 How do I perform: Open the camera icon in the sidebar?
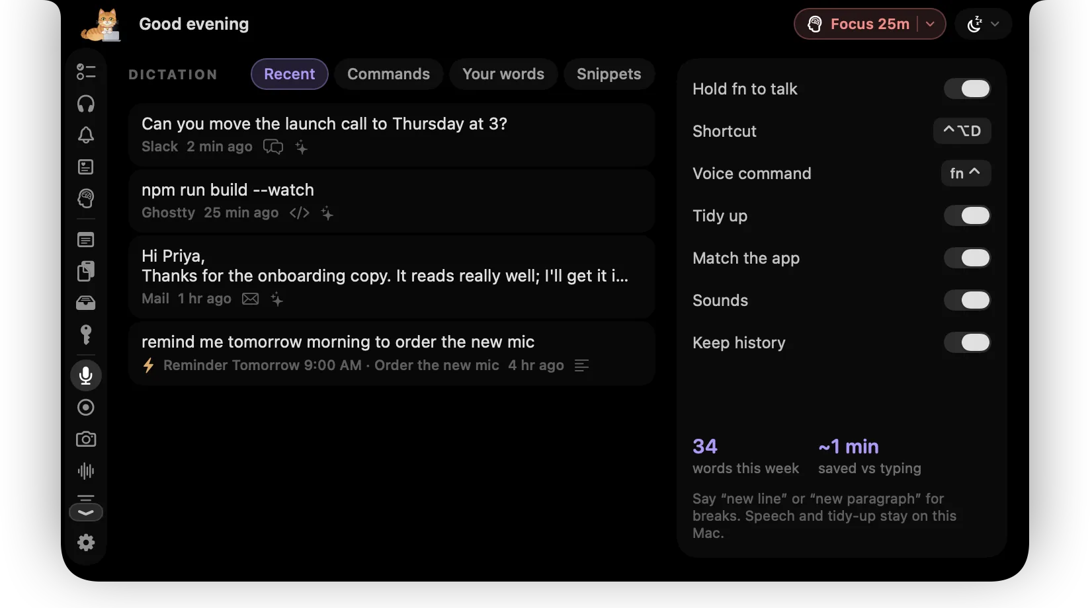pos(86,439)
